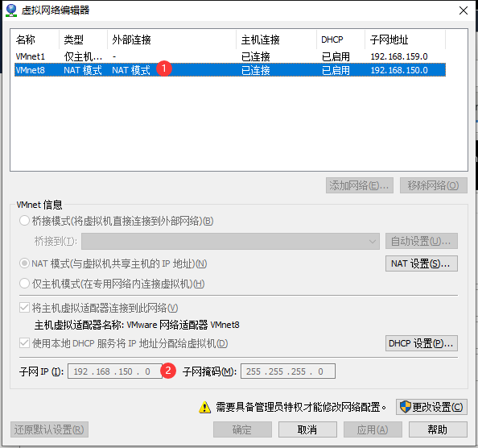Image resolution: width=478 pixels, height=448 pixels.
Task: Click the red annotation marker number 1
Action: [164, 68]
